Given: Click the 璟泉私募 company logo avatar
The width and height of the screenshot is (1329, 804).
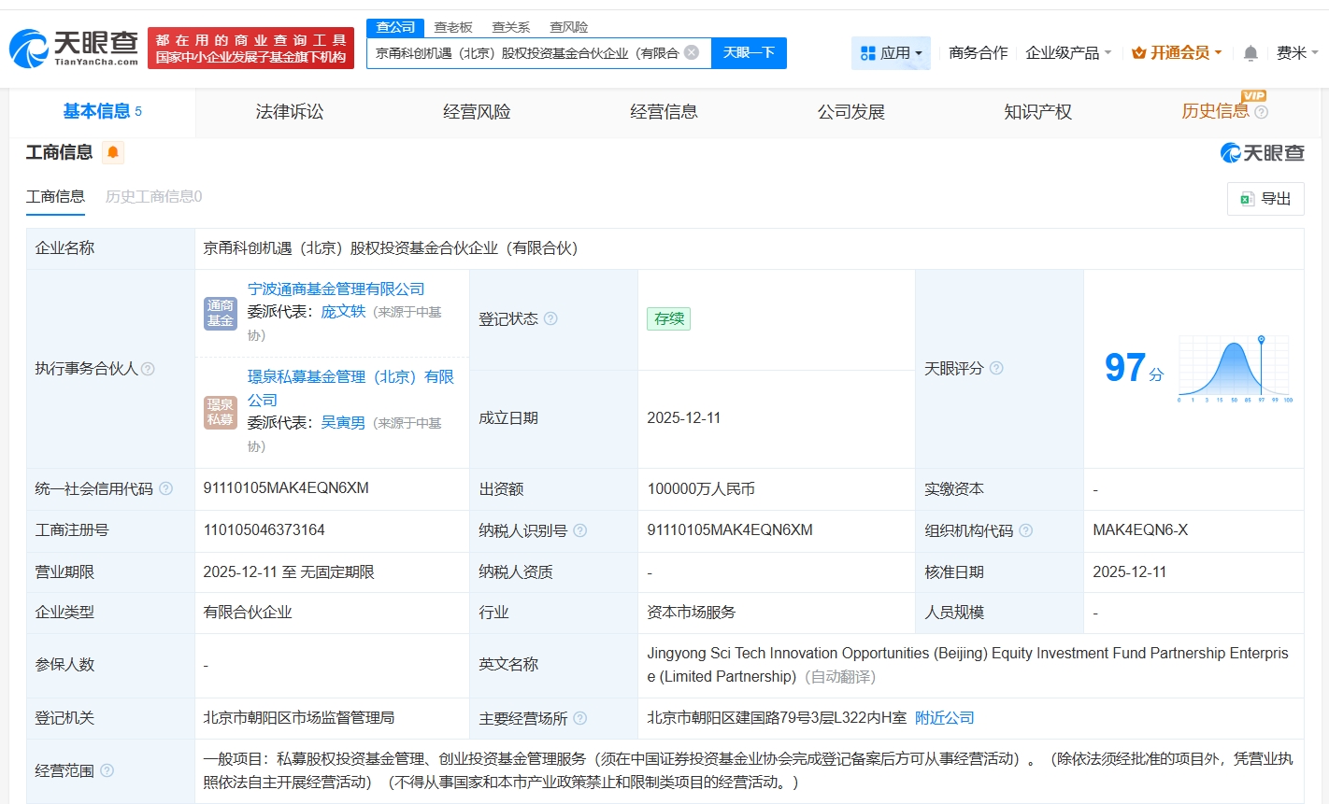Looking at the screenshot, I should click(x=221, y=414).
